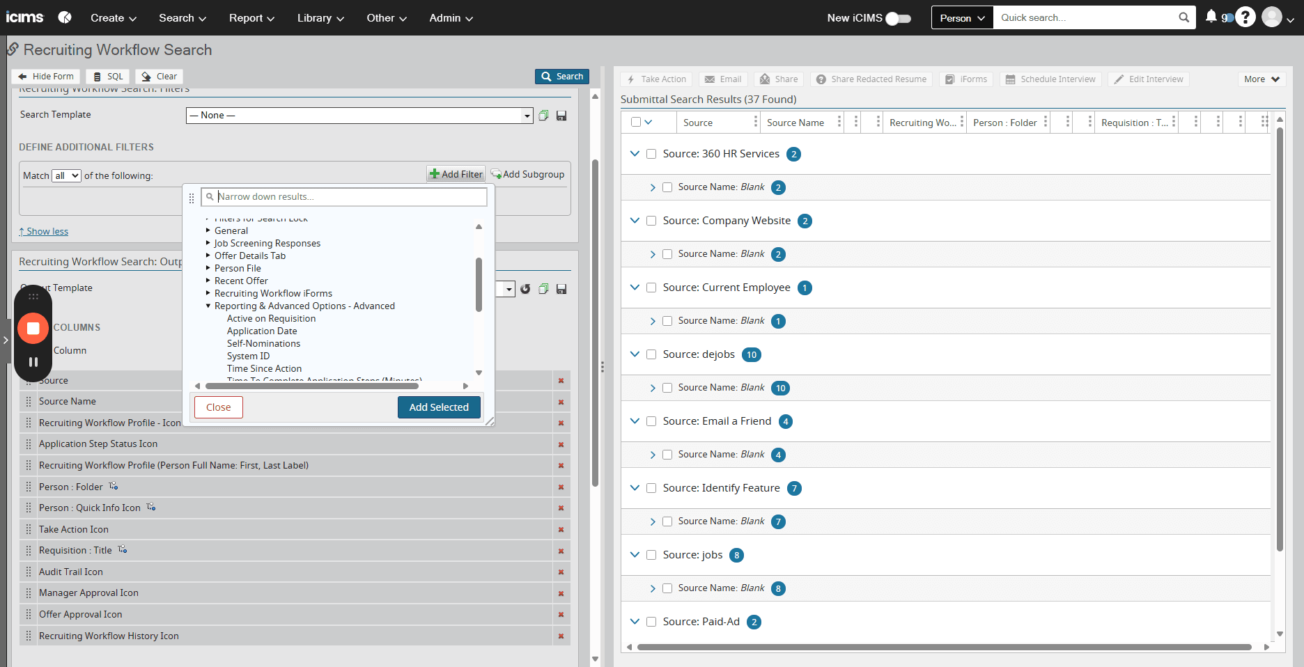Open the Report menu
The width and height of the screenshot is (1304, 667).
(251, 18)
